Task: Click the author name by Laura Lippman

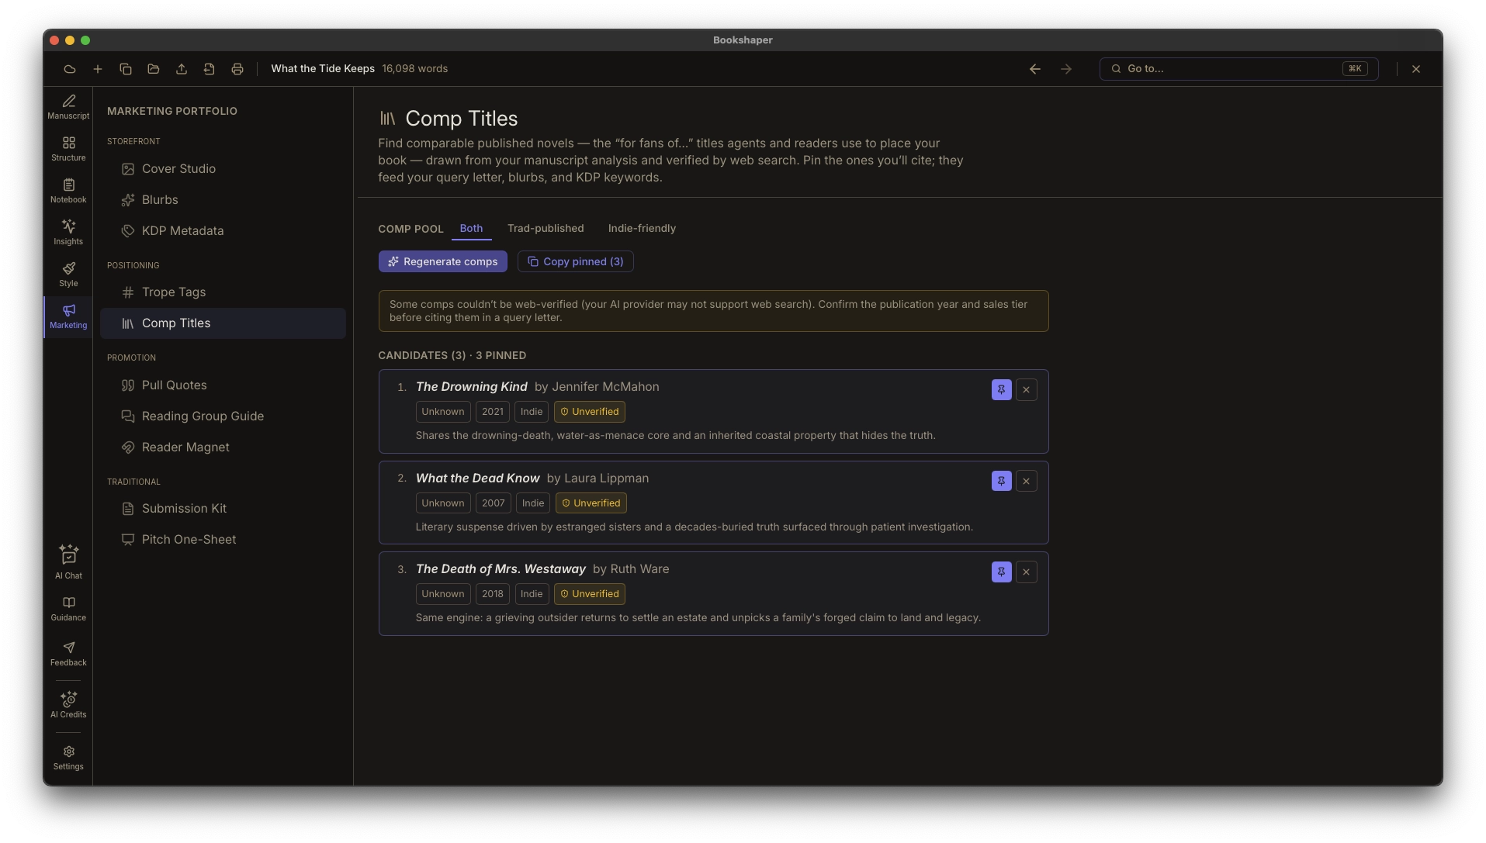Action: coord(598,479)
